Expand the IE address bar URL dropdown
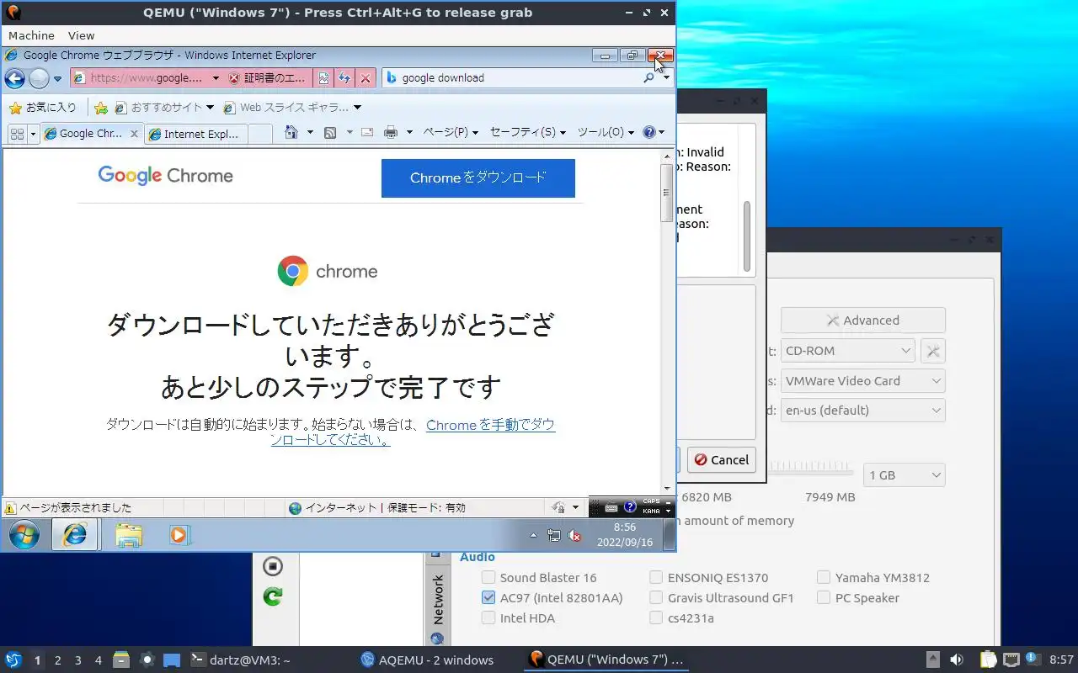The height and width of the screenshot is (673, 1078). pyautogui.click(x=216, y=78)
